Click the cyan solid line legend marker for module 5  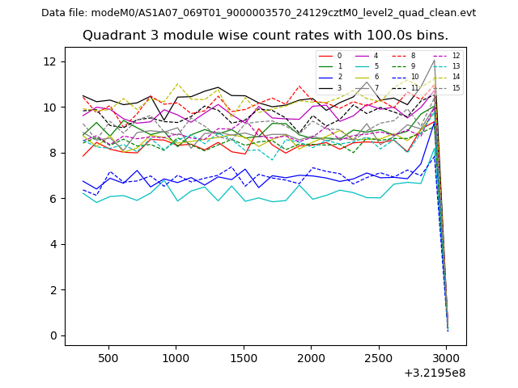[362, 66]
